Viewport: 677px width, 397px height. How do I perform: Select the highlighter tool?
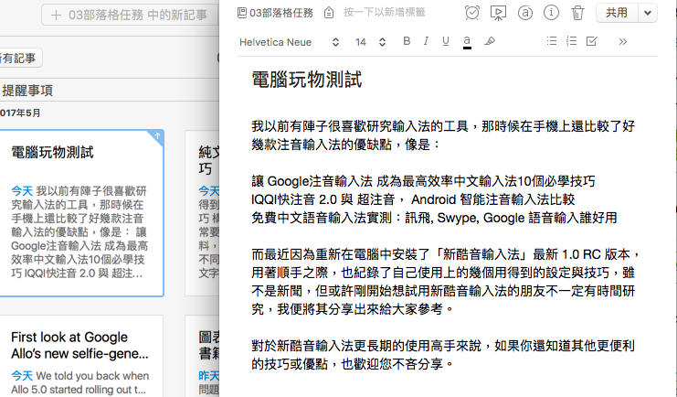click(490, 41)
